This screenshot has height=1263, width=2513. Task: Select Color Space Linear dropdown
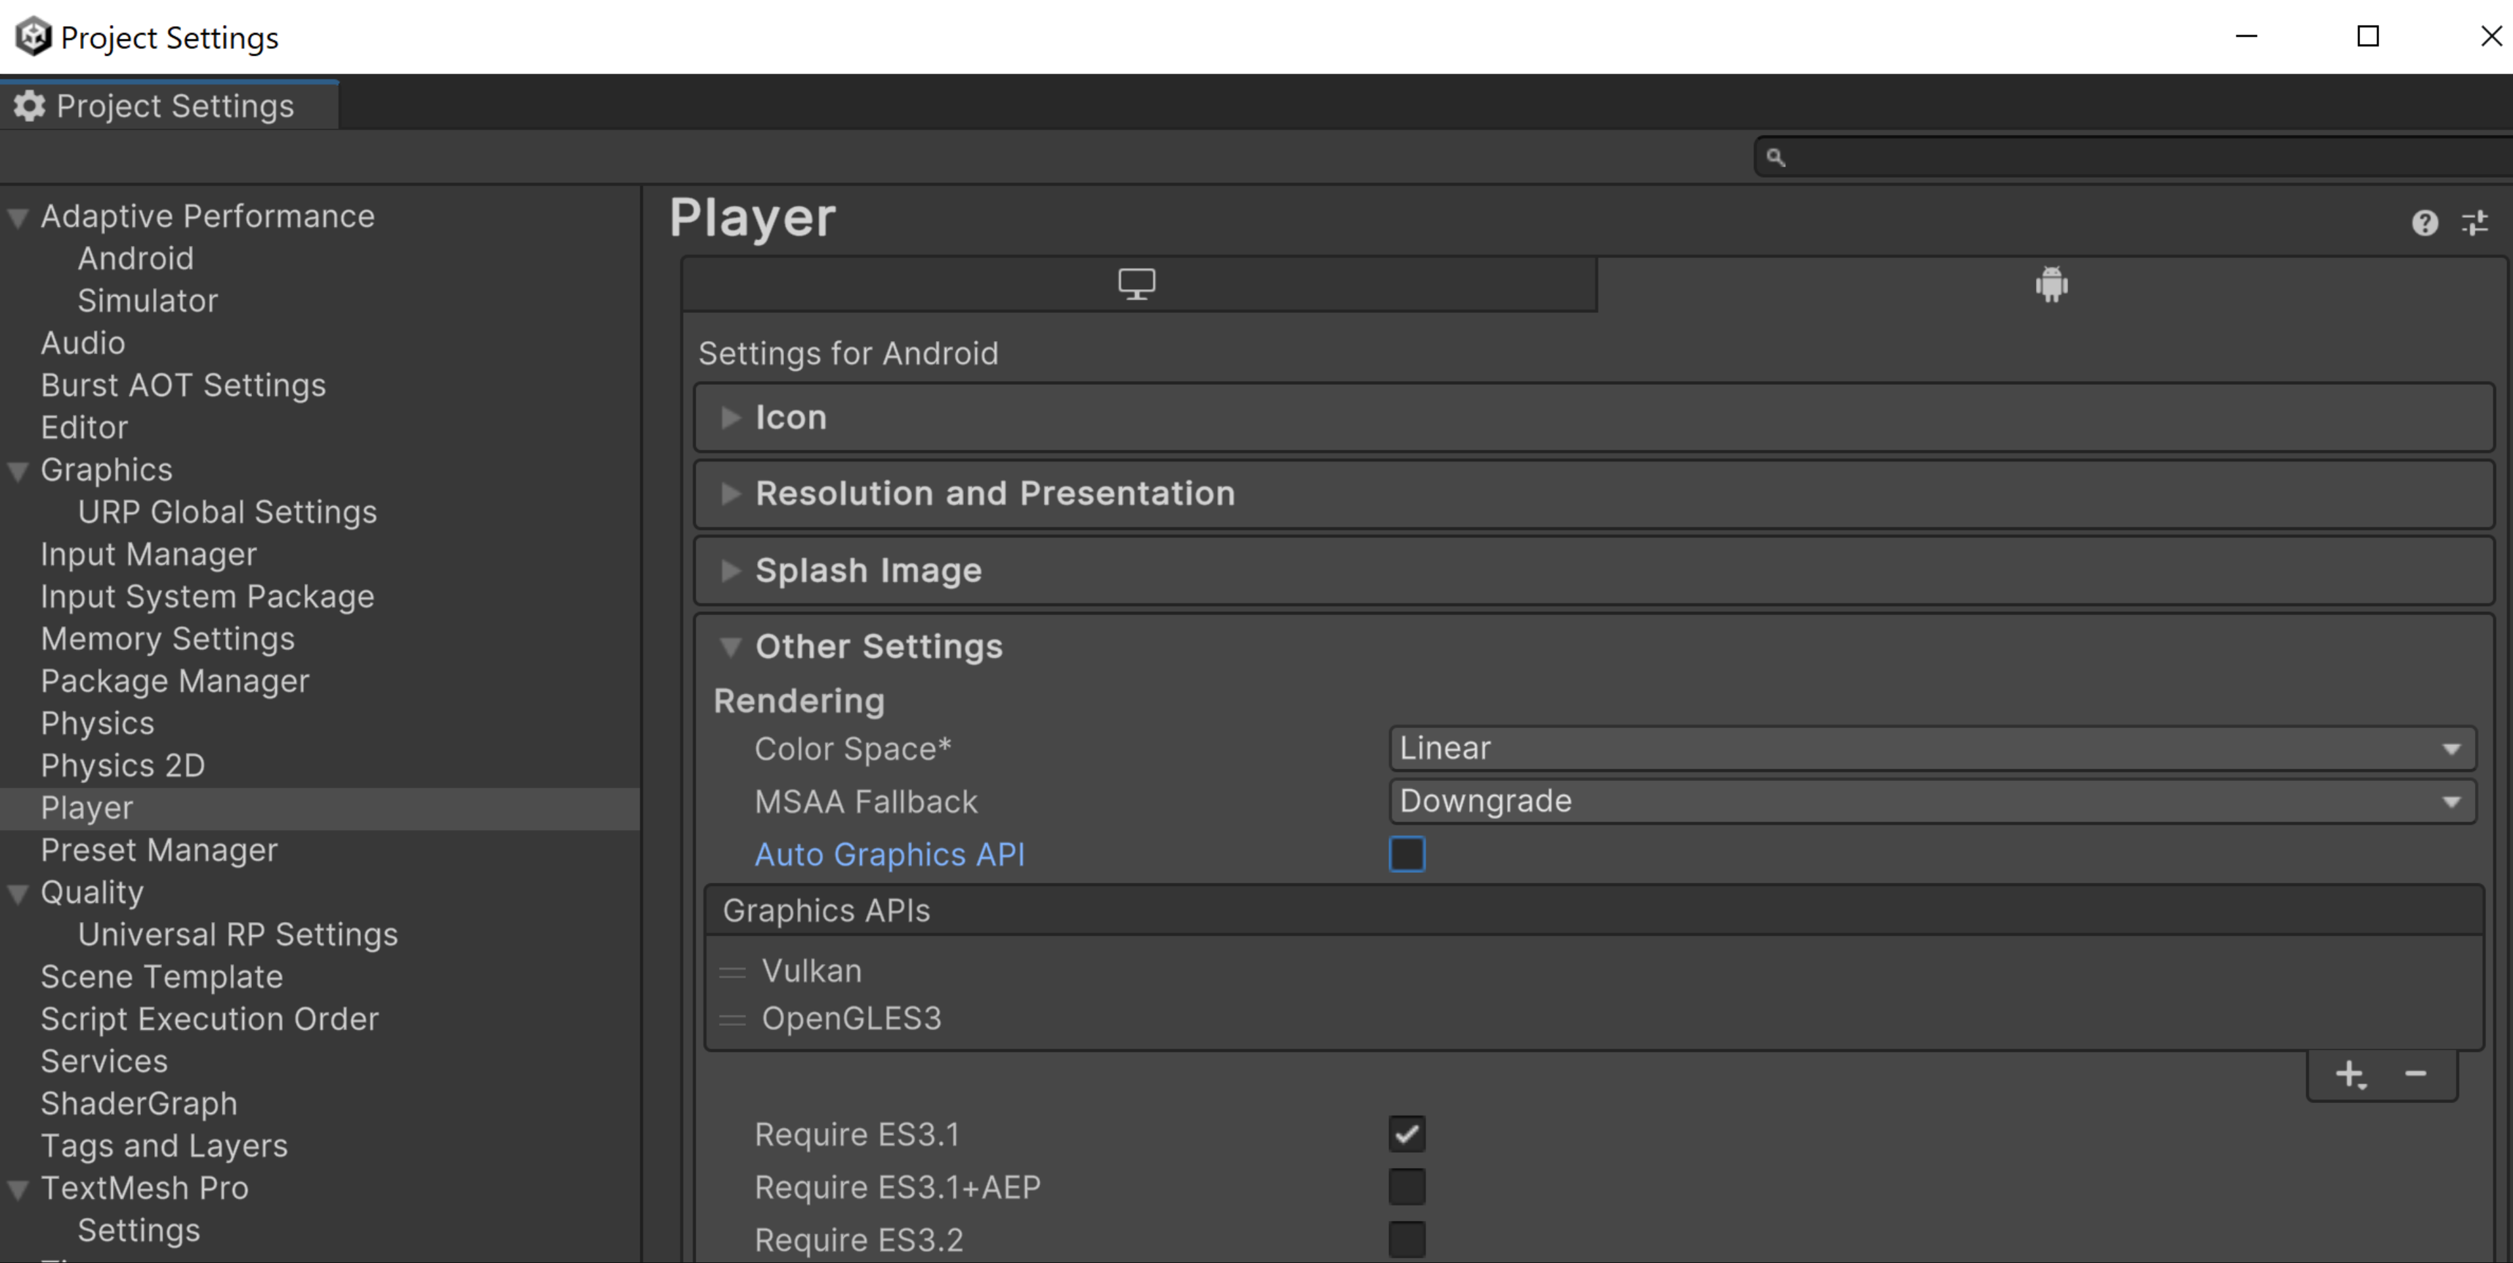click(1928, 748)
